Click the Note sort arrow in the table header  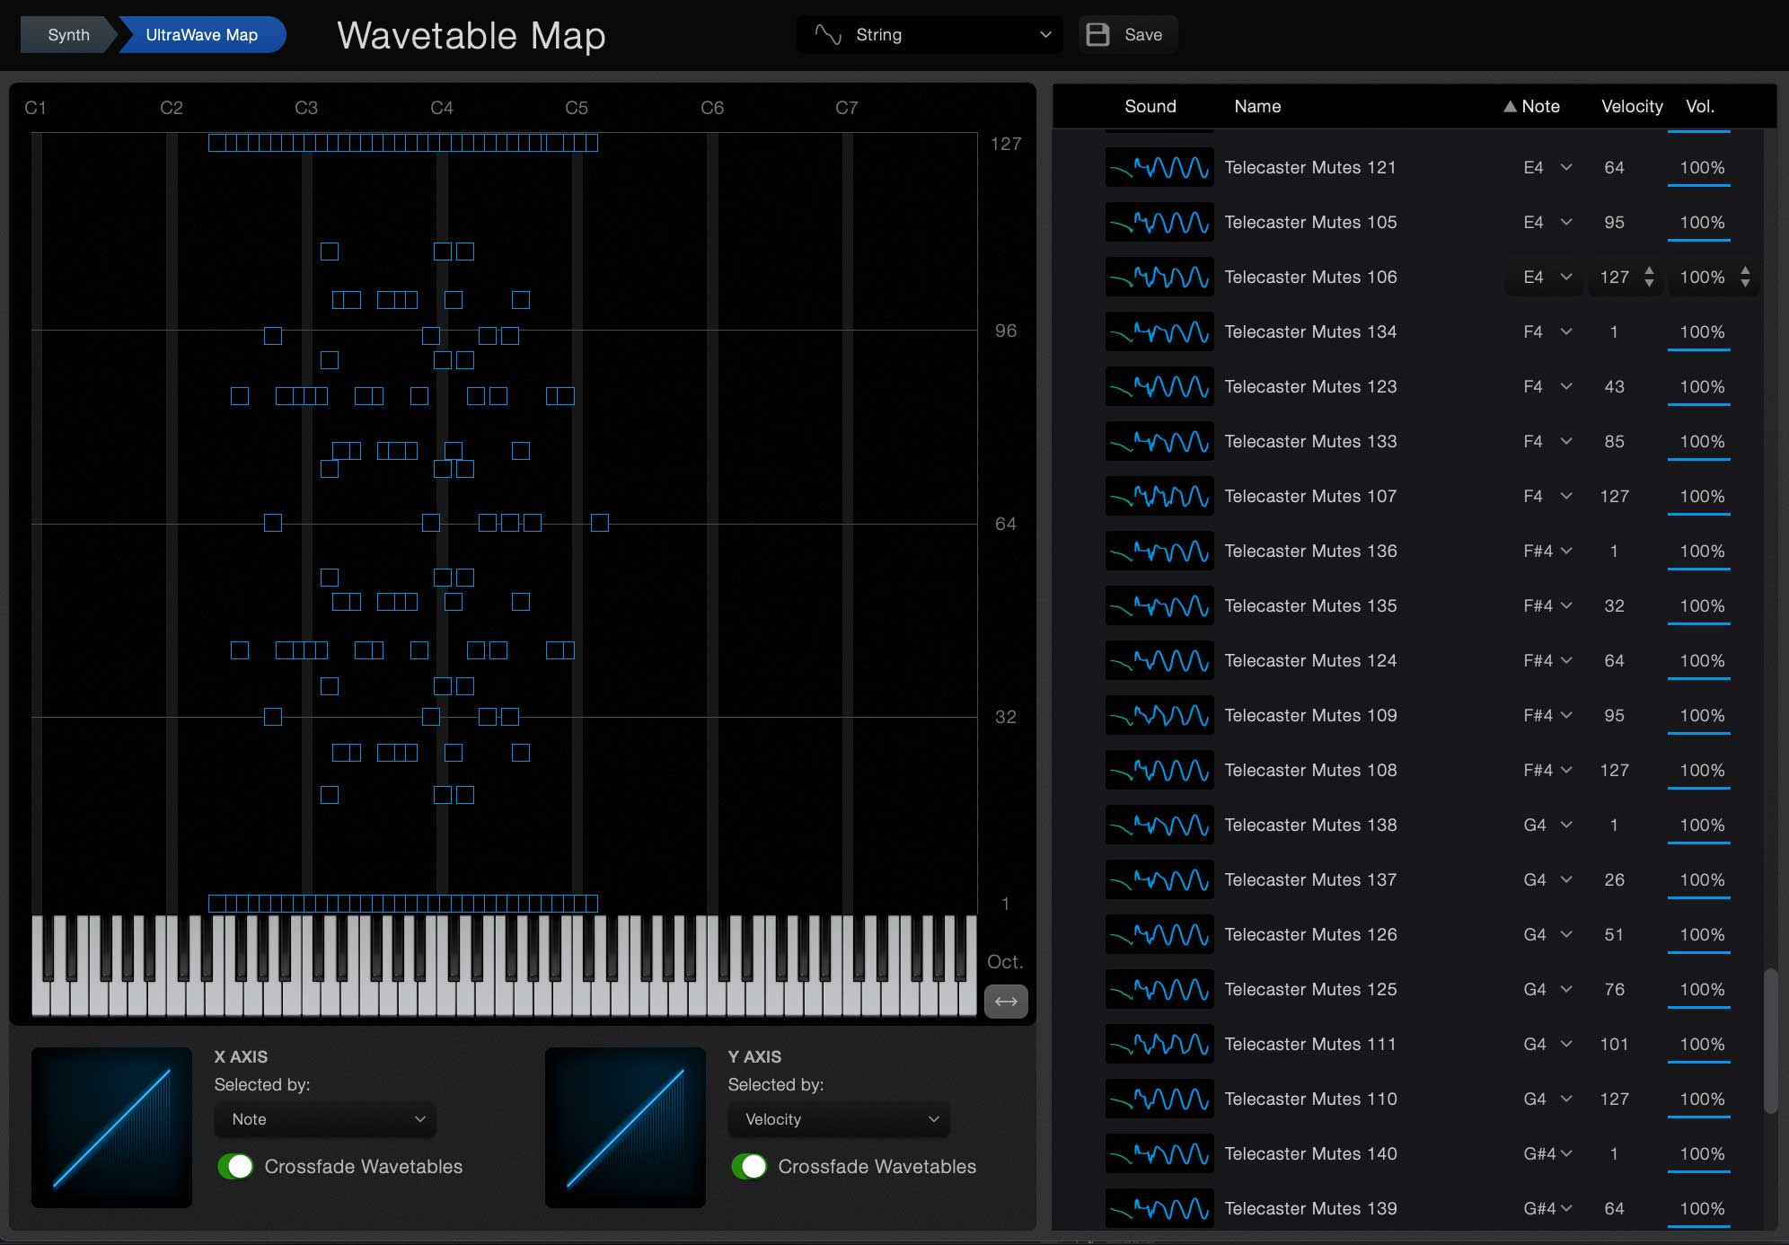1510,106
